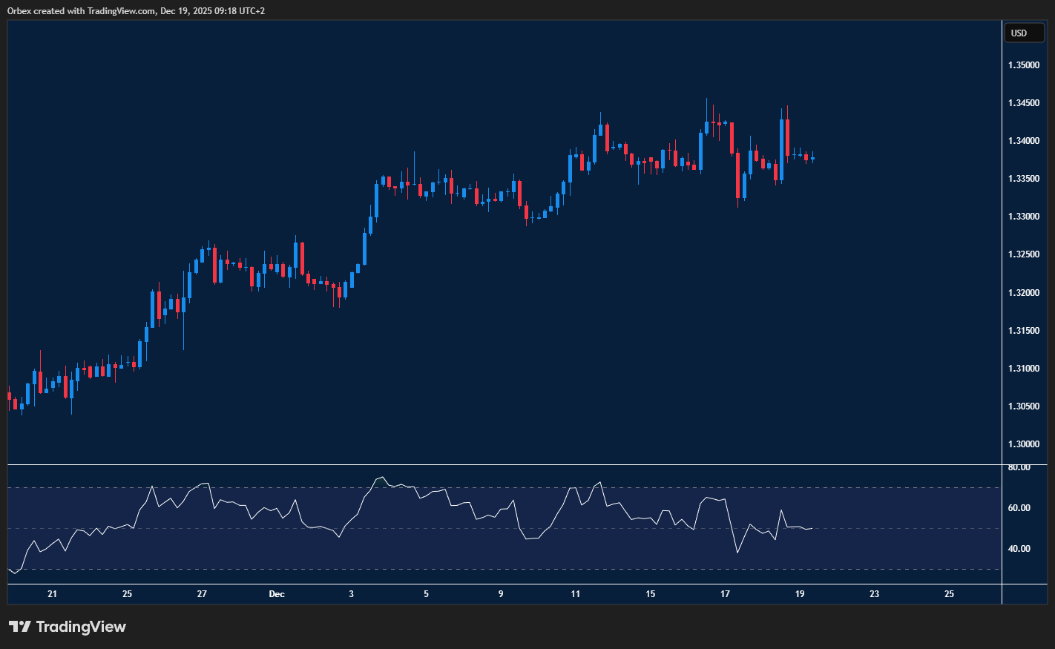Select date 17 on the time axis
The width and height of the screenshot is (1055, 649).
[725, 594]
